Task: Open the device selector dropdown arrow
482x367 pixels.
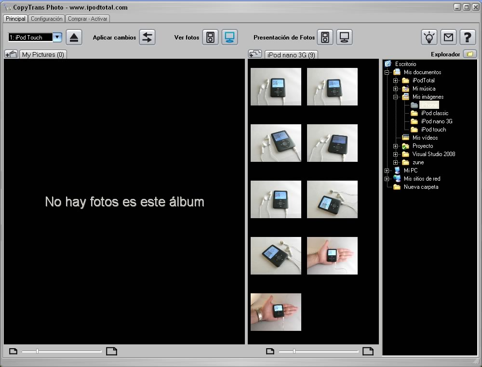Action: click(x=57, y=38)
